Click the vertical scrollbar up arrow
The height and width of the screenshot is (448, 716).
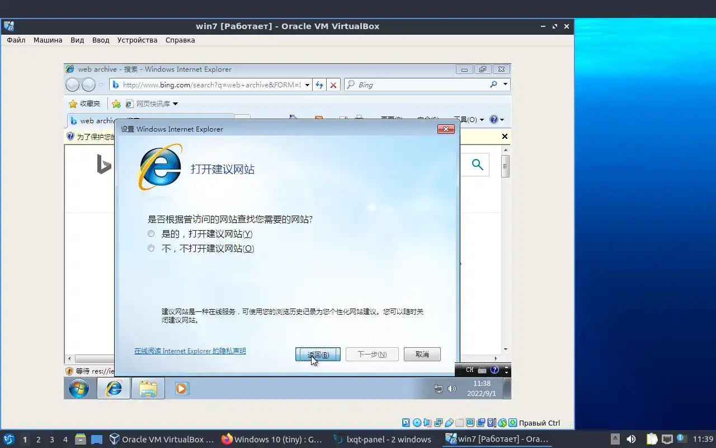pyautogui.click(x=505, y=150)
